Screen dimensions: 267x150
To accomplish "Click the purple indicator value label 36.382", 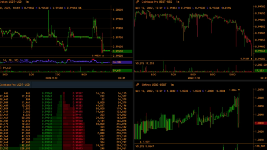I will click(122, 62).
